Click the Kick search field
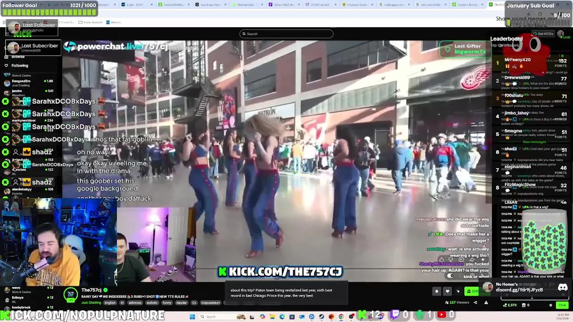Viewport: 573px width, 322px height. click(286, 34)
